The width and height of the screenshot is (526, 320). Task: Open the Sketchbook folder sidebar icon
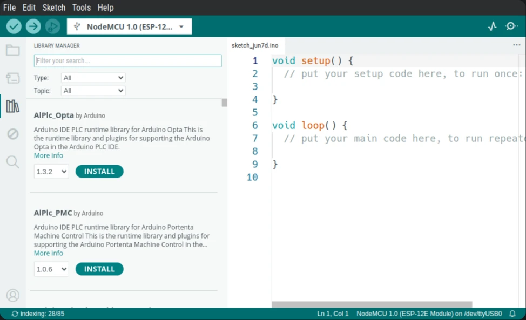pyautogui.click(x=13, y=50)
